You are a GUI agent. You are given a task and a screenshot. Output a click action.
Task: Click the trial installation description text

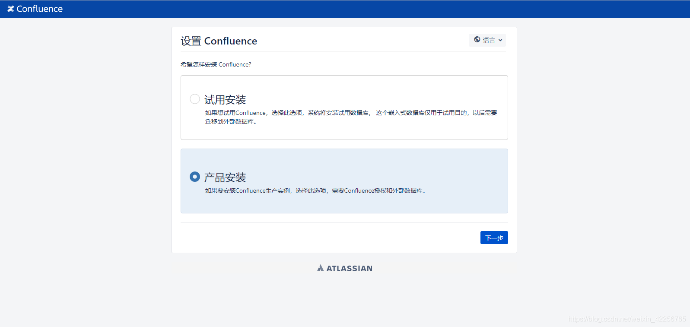coord(351,117)
